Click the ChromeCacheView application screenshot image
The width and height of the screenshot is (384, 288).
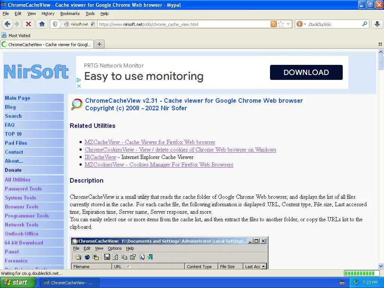(x=169, y=253)
